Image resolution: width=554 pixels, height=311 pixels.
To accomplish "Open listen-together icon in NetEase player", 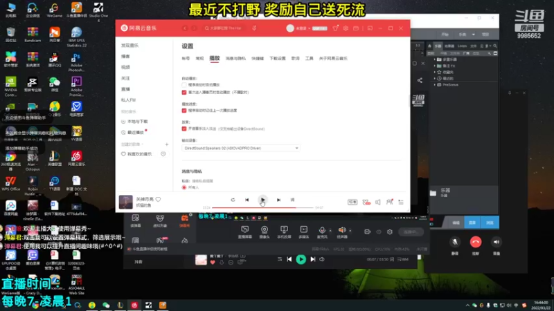I will [389, 202].
